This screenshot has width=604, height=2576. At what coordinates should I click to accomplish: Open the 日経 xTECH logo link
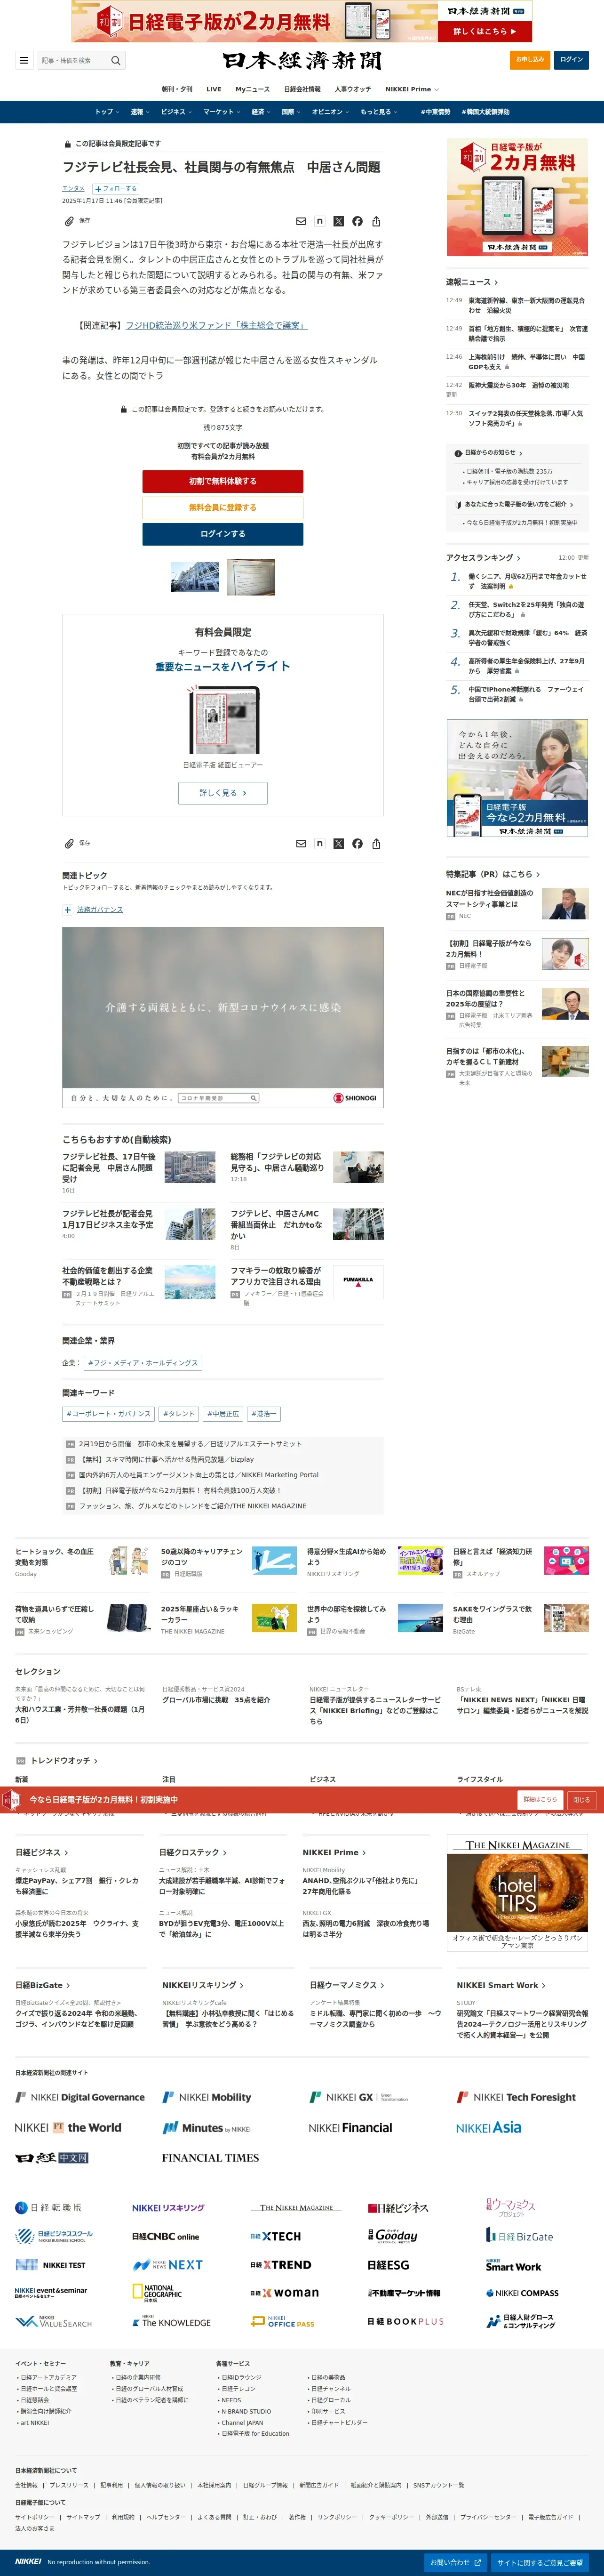tap(275, 2236)
